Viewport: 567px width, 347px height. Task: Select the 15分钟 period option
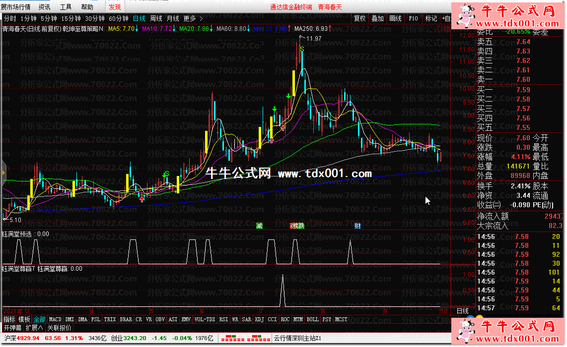point(71,19)
